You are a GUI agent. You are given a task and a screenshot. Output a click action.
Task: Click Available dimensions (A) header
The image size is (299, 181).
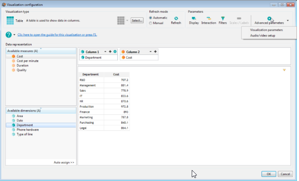pyautogui.click(x=41, y=111)
